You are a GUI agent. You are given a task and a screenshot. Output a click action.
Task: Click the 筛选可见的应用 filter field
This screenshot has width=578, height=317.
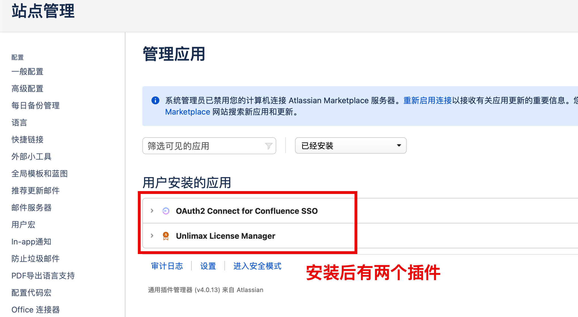204,146
